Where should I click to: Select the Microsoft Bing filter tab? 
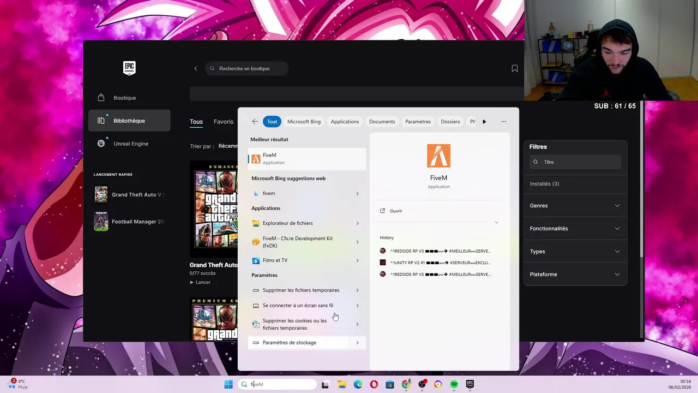(x=304, y=122)
